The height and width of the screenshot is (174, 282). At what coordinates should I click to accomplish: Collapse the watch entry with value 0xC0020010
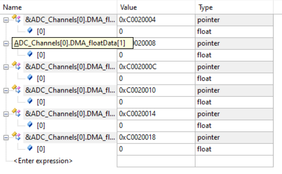[x=6, y=90]
